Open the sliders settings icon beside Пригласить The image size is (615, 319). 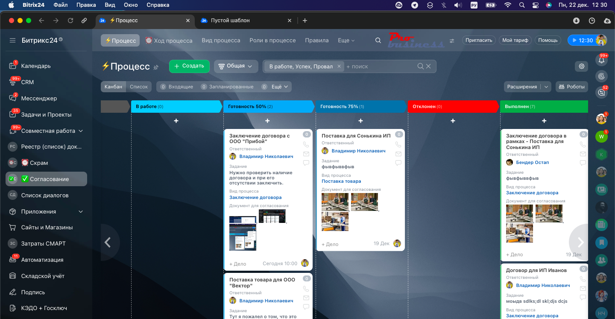(x=452, y=41)
